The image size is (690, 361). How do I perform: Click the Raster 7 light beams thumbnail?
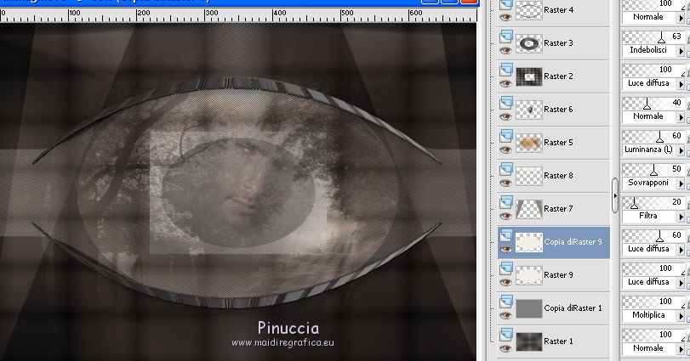pyautogui.click(x=529, y=210)
